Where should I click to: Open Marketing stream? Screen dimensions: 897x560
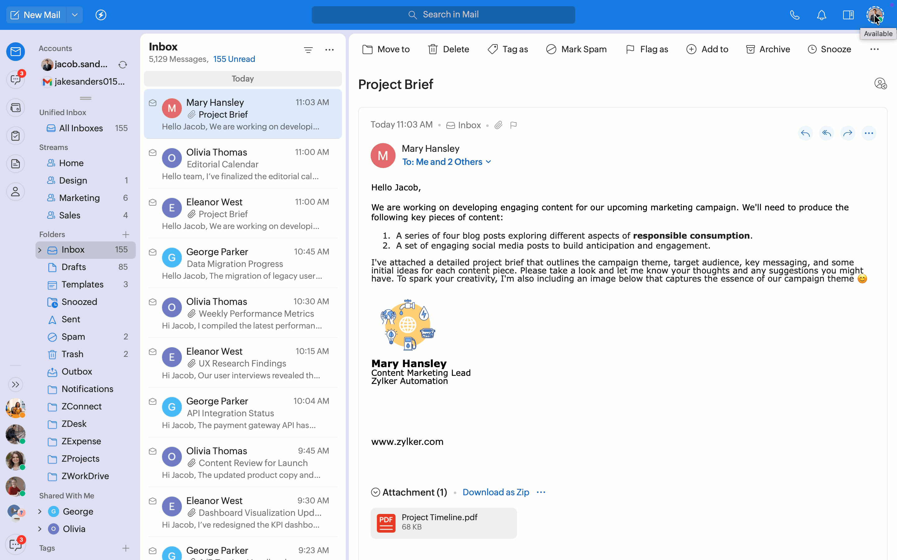pos(79,198)
